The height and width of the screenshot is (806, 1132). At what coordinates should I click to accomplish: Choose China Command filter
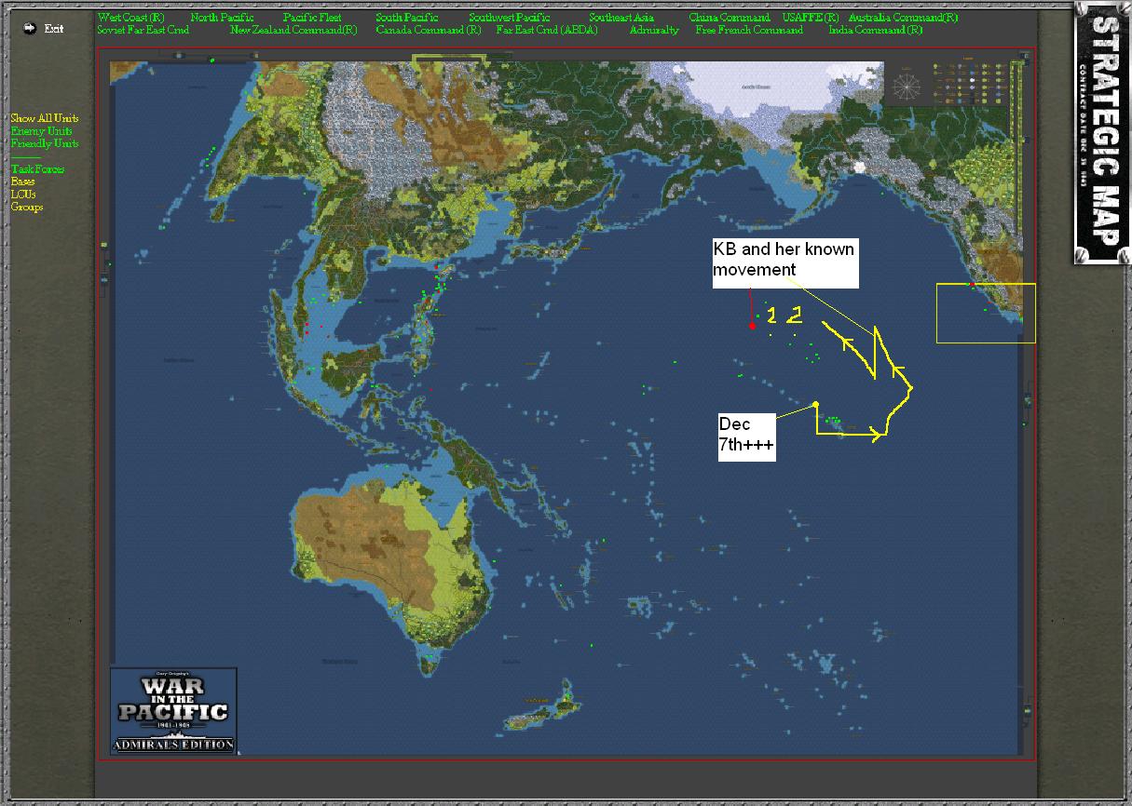tap(730, 18)
